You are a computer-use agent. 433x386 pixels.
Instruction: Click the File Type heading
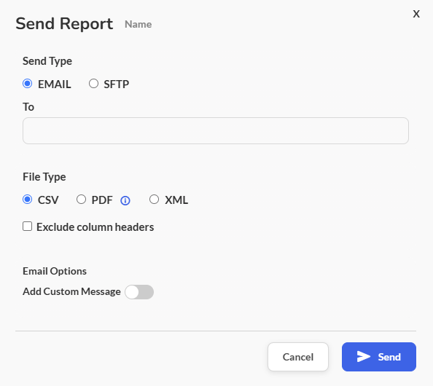pos(44,177)
